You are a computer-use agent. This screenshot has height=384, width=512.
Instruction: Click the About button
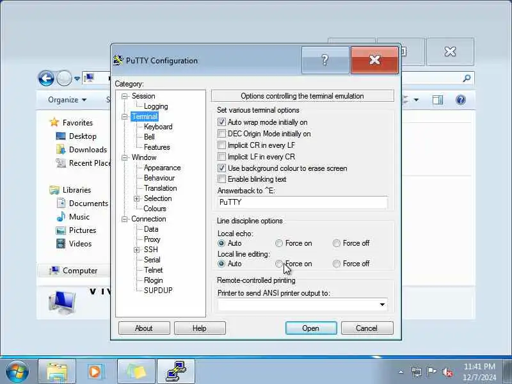tap(144, 328)
